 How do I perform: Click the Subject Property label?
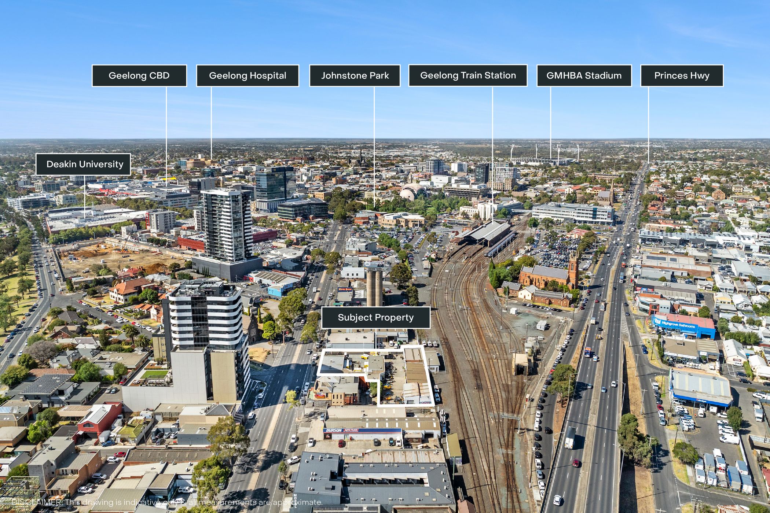click(x=375, y=317)
